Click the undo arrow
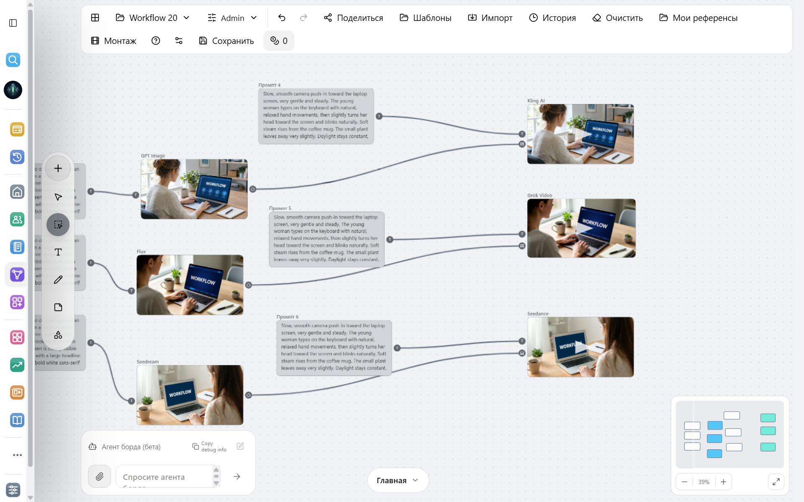This screenshot has width=804, height=502. [x=282, y=18]
